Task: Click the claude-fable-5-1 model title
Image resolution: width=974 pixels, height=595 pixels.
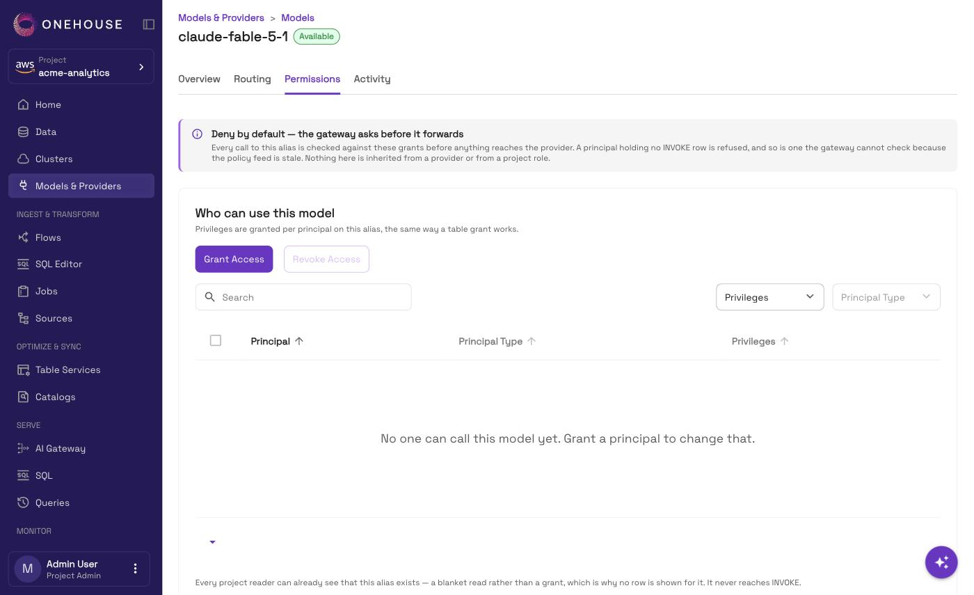Action: click(x=233, y=36)
